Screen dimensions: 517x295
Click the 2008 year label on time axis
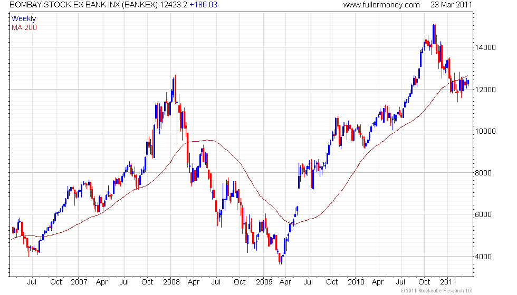coord(171,282)
